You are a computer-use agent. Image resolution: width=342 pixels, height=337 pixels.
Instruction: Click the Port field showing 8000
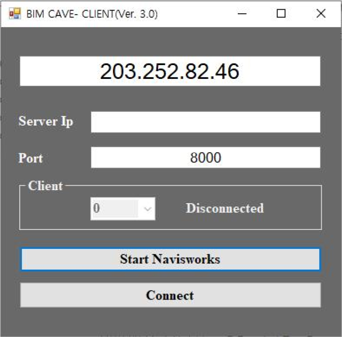click(x=205, y=158)
